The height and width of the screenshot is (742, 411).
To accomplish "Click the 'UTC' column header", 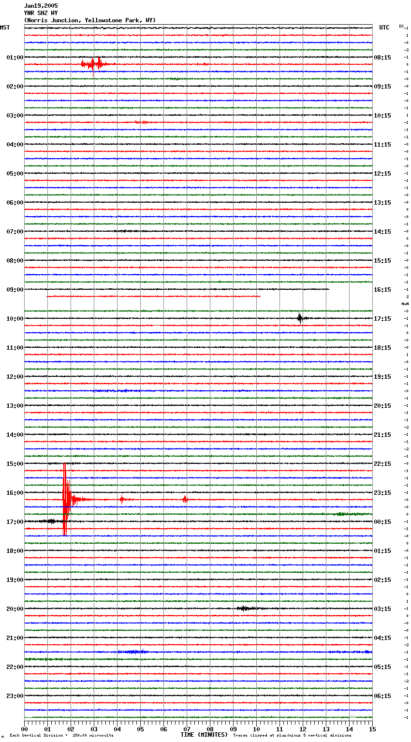I will click(384, 28).
